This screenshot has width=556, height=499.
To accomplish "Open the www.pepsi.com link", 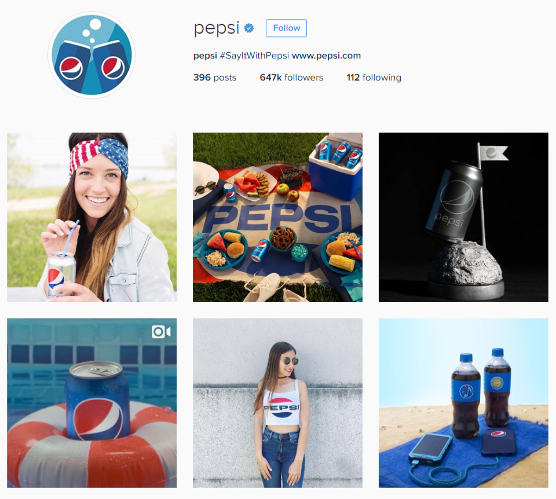I will [x=326, y=56].
